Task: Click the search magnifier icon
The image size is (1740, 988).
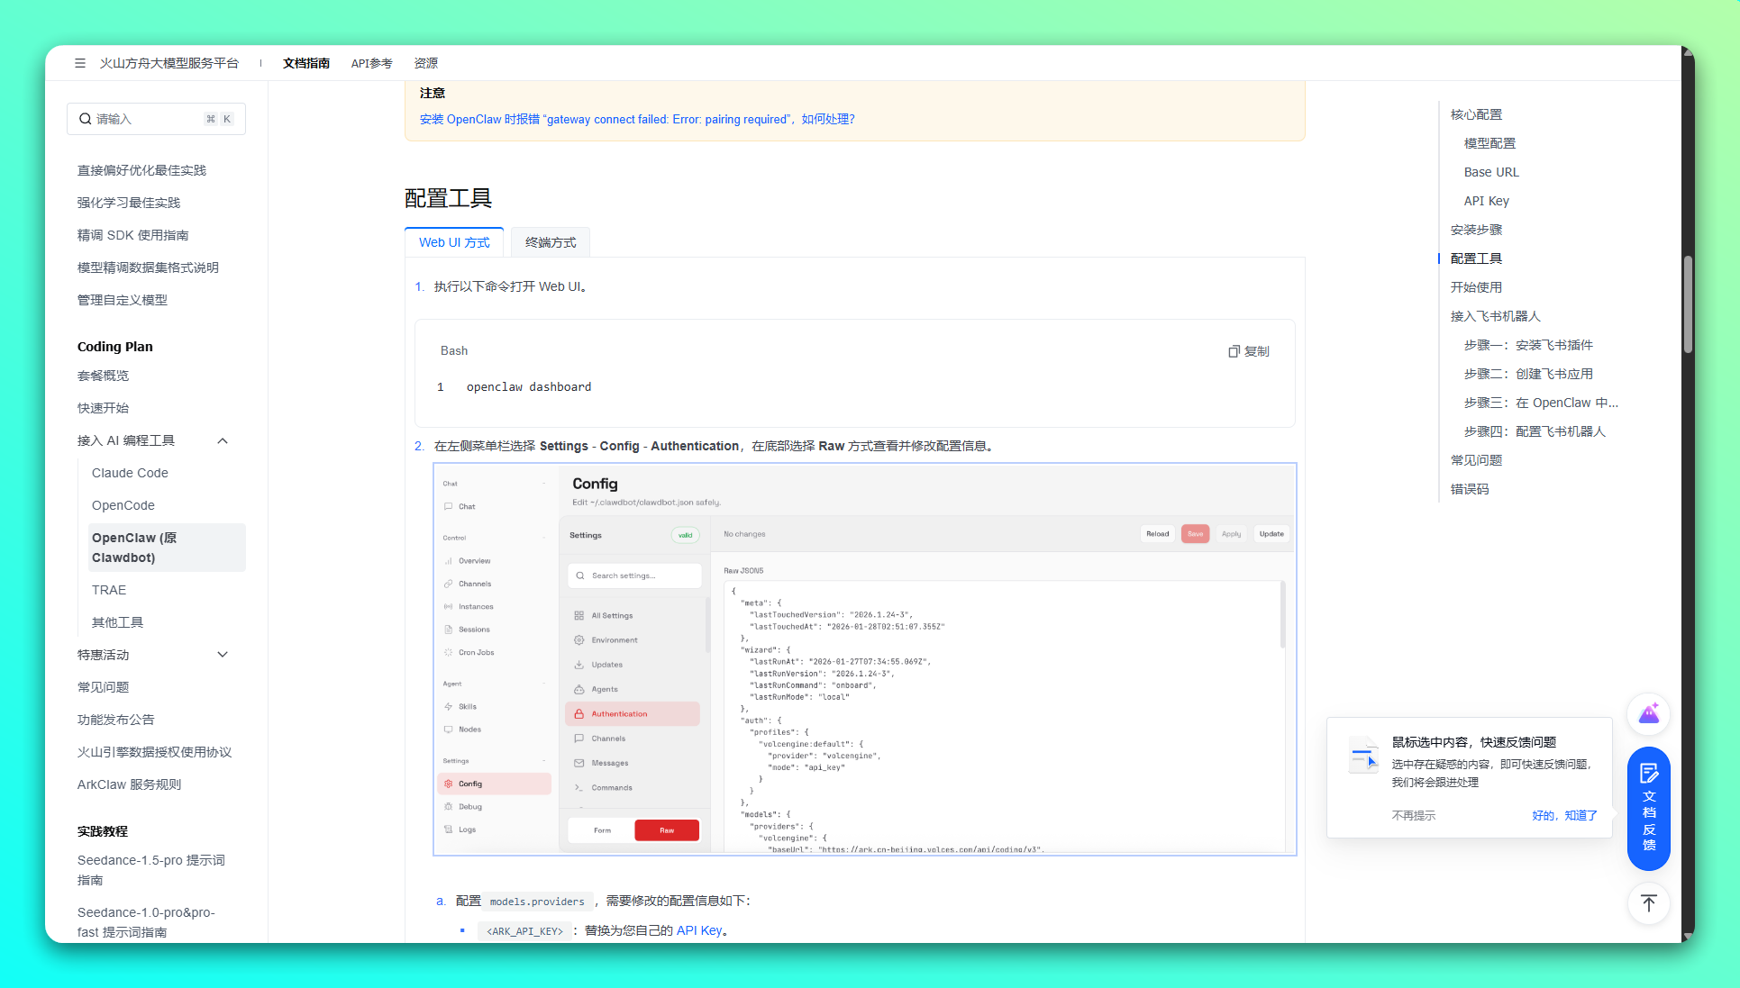Action: click(85, 119)
